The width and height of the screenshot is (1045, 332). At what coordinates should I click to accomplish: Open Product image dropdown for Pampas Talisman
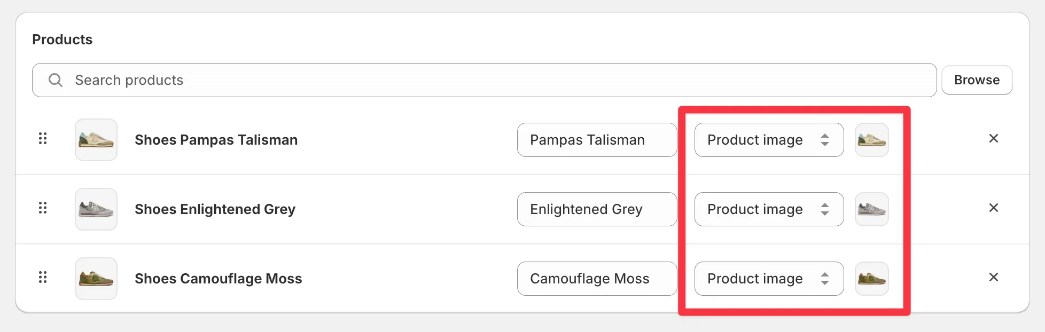pos(769,140)
